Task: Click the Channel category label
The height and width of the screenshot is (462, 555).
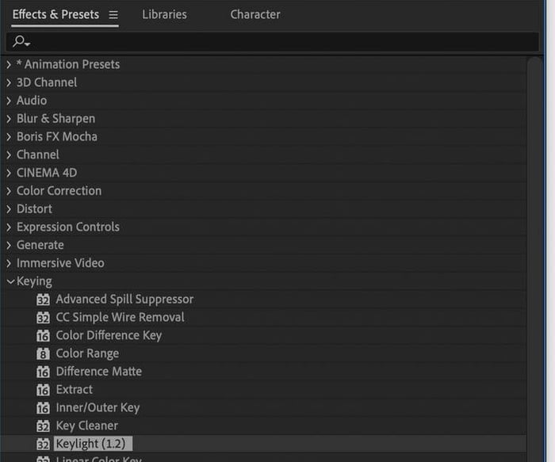Action: coord(38,155)
